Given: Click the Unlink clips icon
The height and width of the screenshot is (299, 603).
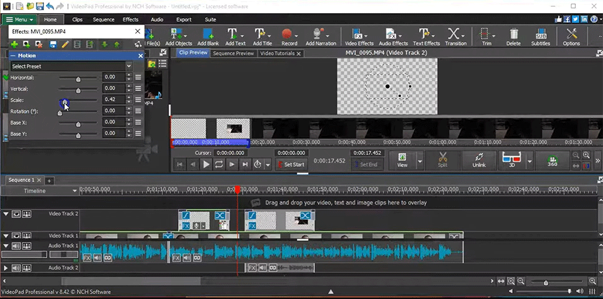Looking at the screenshot, I should point(479,159).
